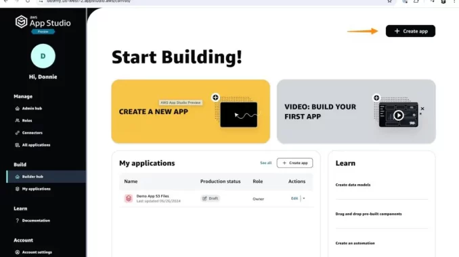
Task: Click the Demo App S3 Files app icon
Action: [129, 198]
